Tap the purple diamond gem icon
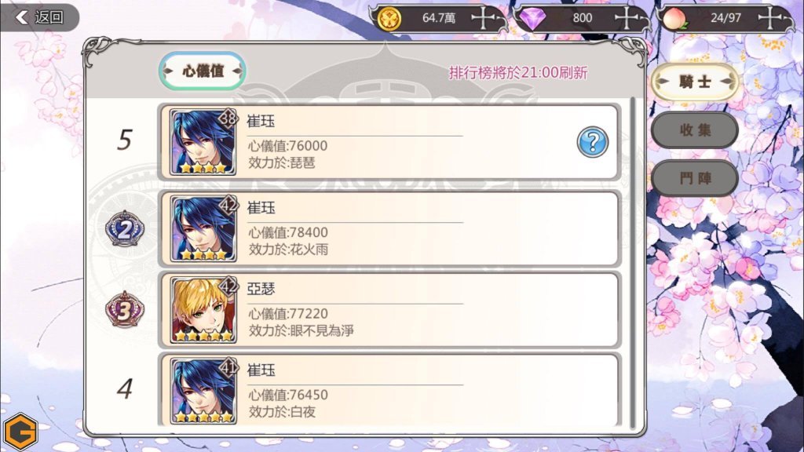The height and width of the screenshot is (452, 804). tap(533, 20)
